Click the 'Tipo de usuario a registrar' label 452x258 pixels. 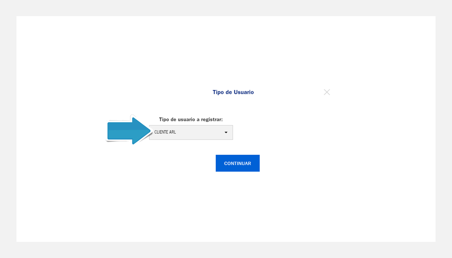tap(191, 119)
